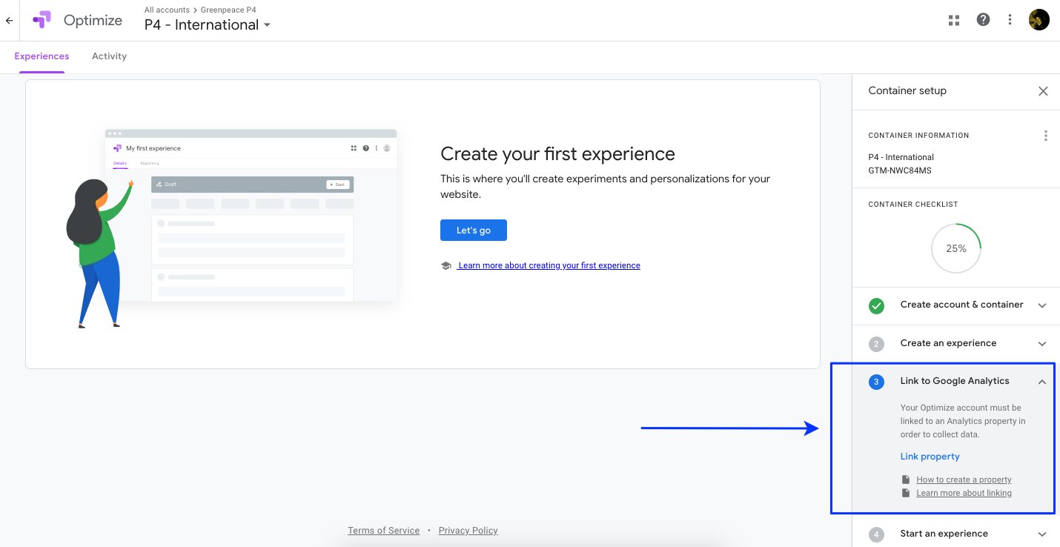
Task: Open the Privacy Policy link
Action: [468, 531]
